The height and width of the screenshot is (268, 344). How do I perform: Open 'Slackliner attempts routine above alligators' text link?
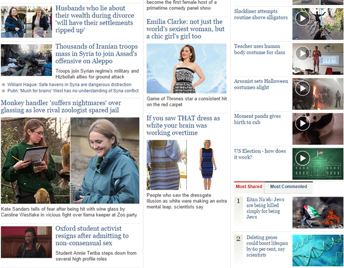(261, 14)
